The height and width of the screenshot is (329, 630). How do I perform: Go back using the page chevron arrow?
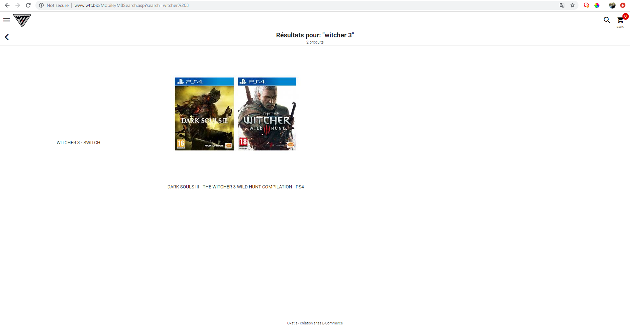pos(7,37)
